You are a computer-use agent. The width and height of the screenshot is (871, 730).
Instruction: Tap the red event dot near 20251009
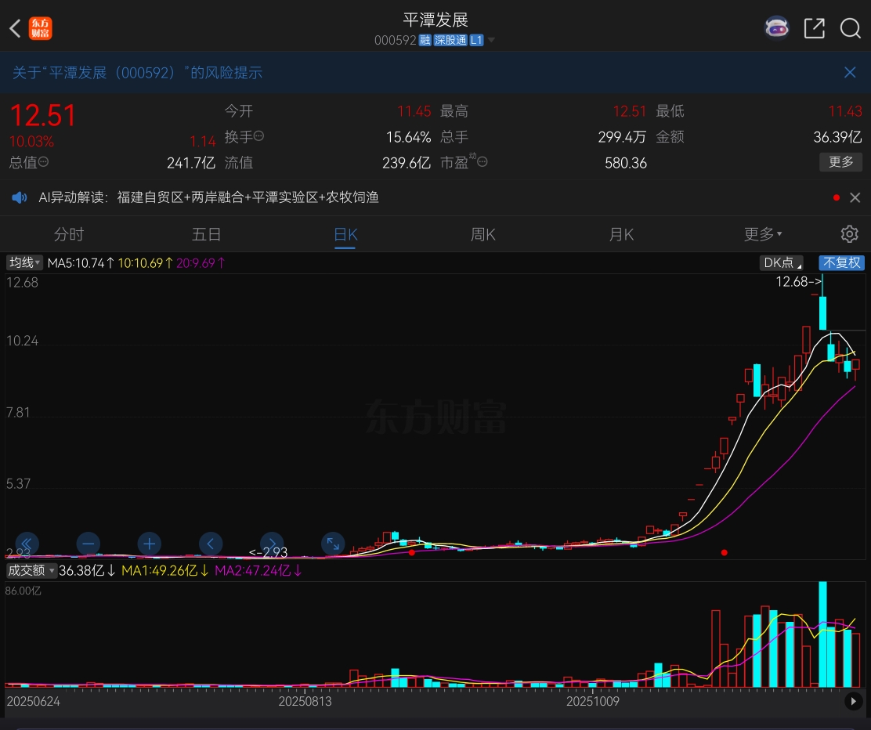click(725, 552)
